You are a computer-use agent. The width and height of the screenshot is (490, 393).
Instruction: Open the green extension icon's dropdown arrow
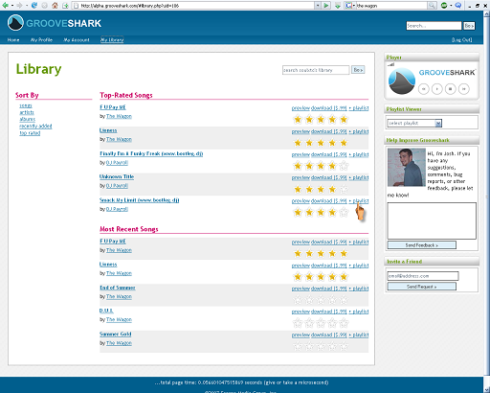(451, 6)
